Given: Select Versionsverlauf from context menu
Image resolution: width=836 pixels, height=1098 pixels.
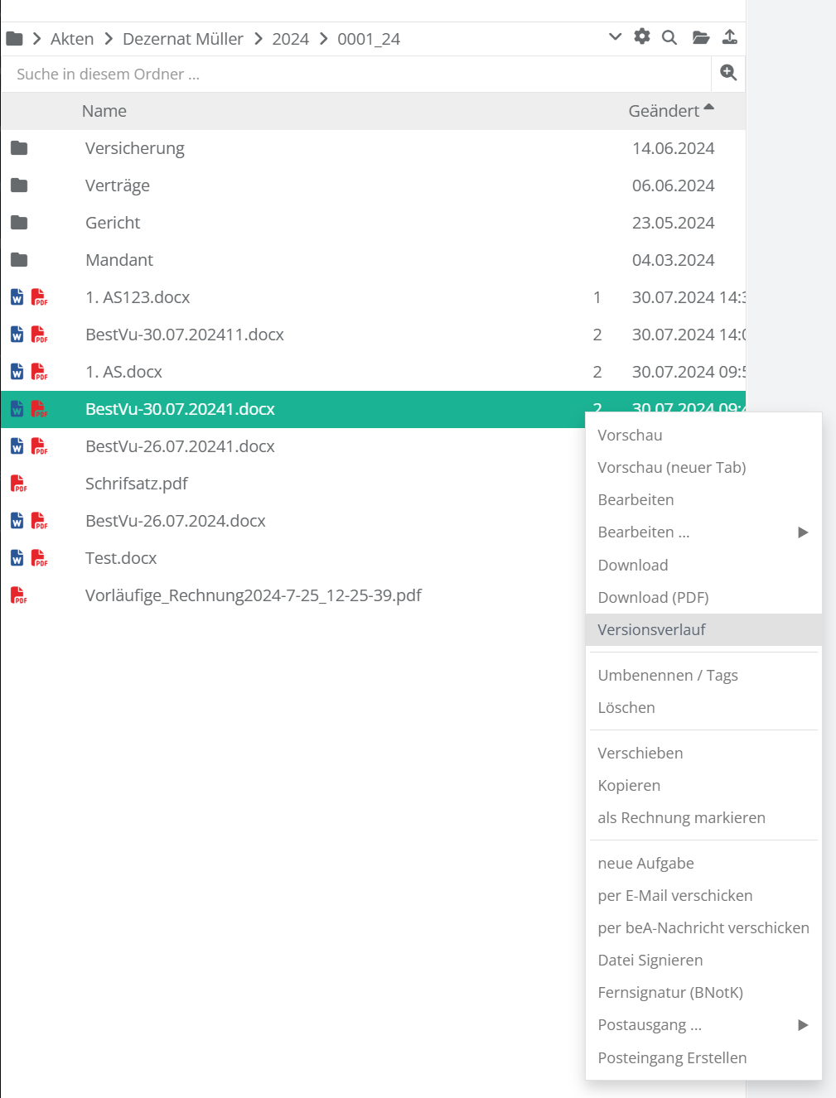Looking at the screenshot, I should [x=651, y=630].
